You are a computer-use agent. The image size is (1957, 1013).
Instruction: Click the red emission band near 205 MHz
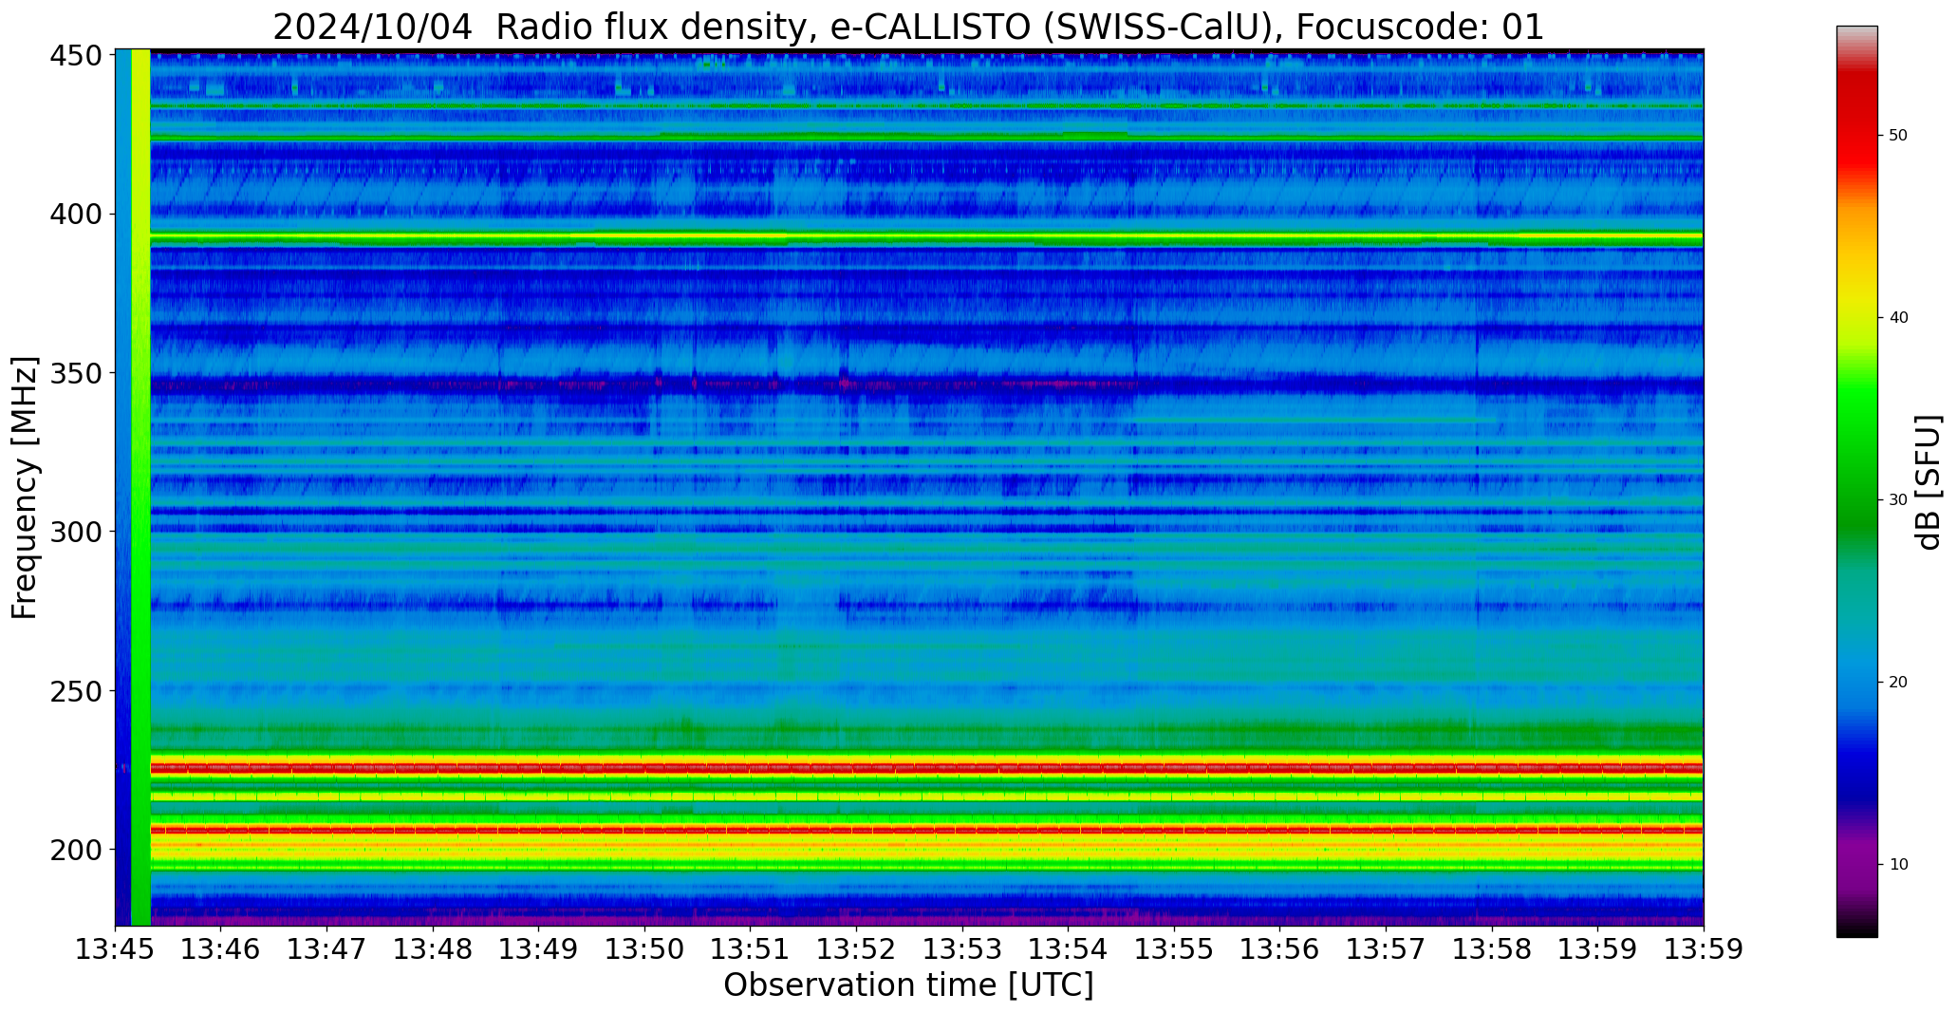[926, 830]
